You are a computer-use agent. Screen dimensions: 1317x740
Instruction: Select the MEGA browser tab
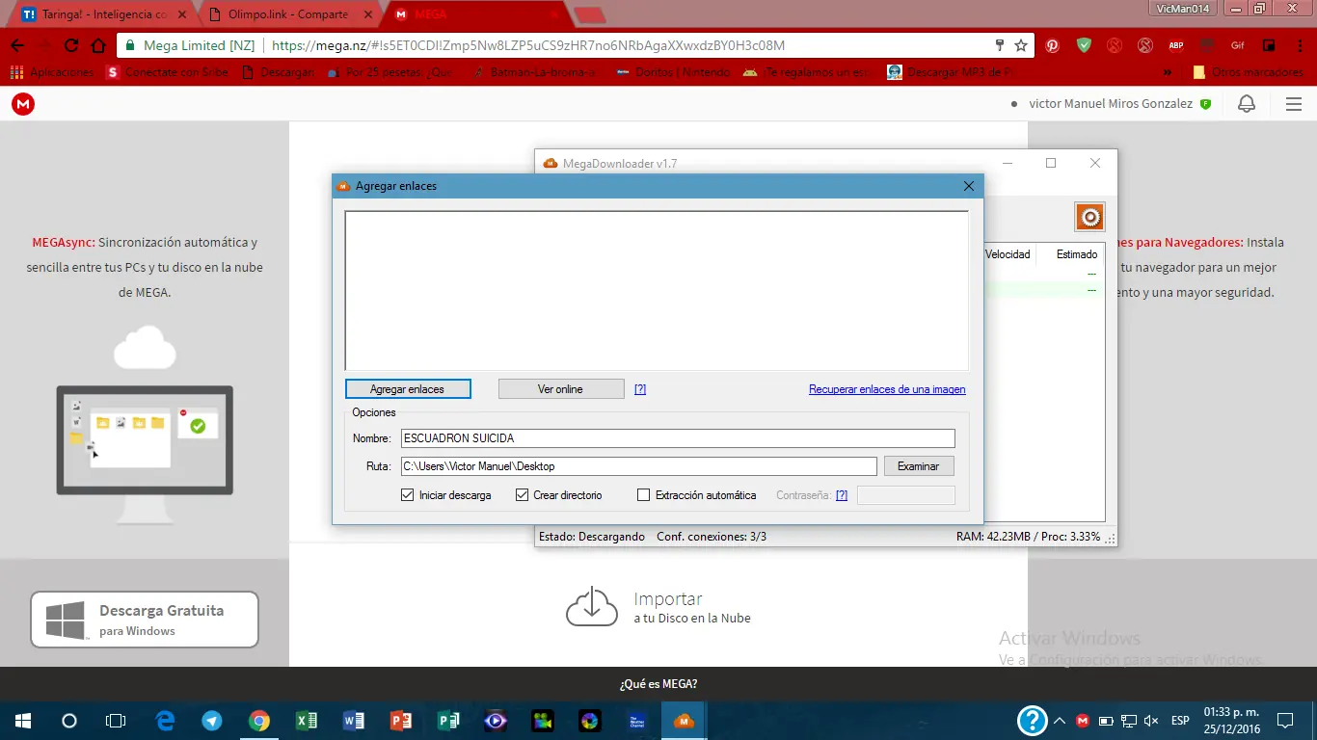(x=479, y=14)
